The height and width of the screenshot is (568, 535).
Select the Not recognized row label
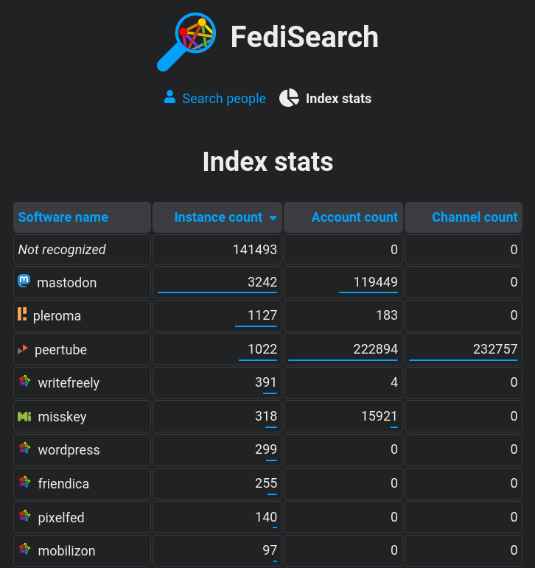pos(62,250)
